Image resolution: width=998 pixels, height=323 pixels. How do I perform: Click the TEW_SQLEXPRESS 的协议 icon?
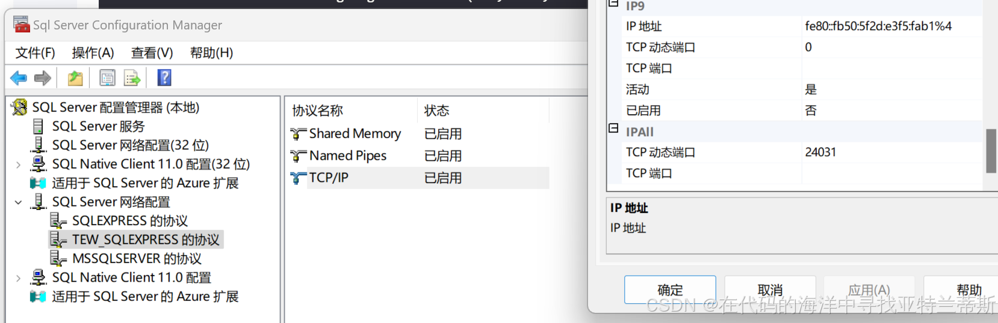[x=58, y=240]
